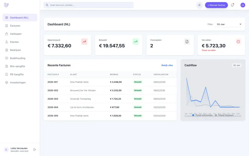Click the L avatar in sidebar footer

(6, 150)
